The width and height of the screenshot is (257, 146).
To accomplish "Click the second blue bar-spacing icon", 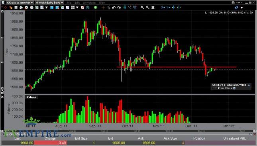I will coord(169,8).
